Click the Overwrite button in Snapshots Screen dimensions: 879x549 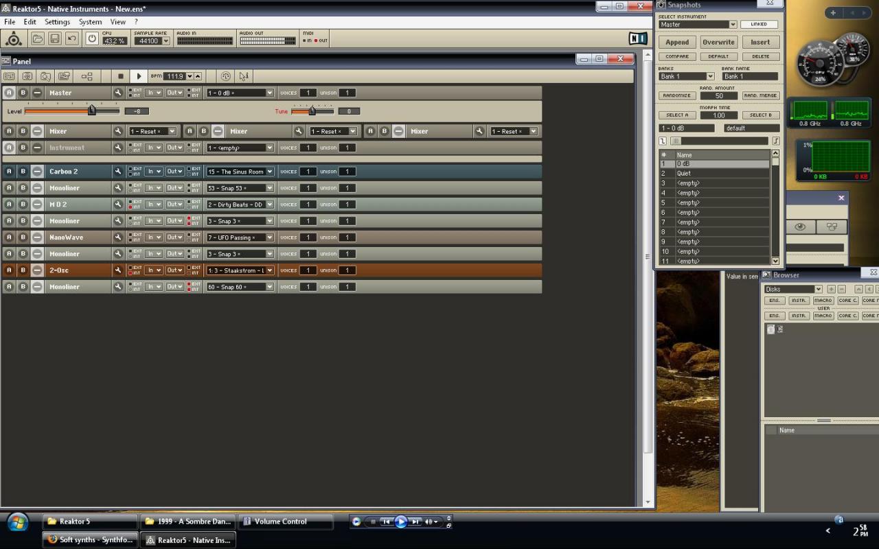[x=719, y=42]
